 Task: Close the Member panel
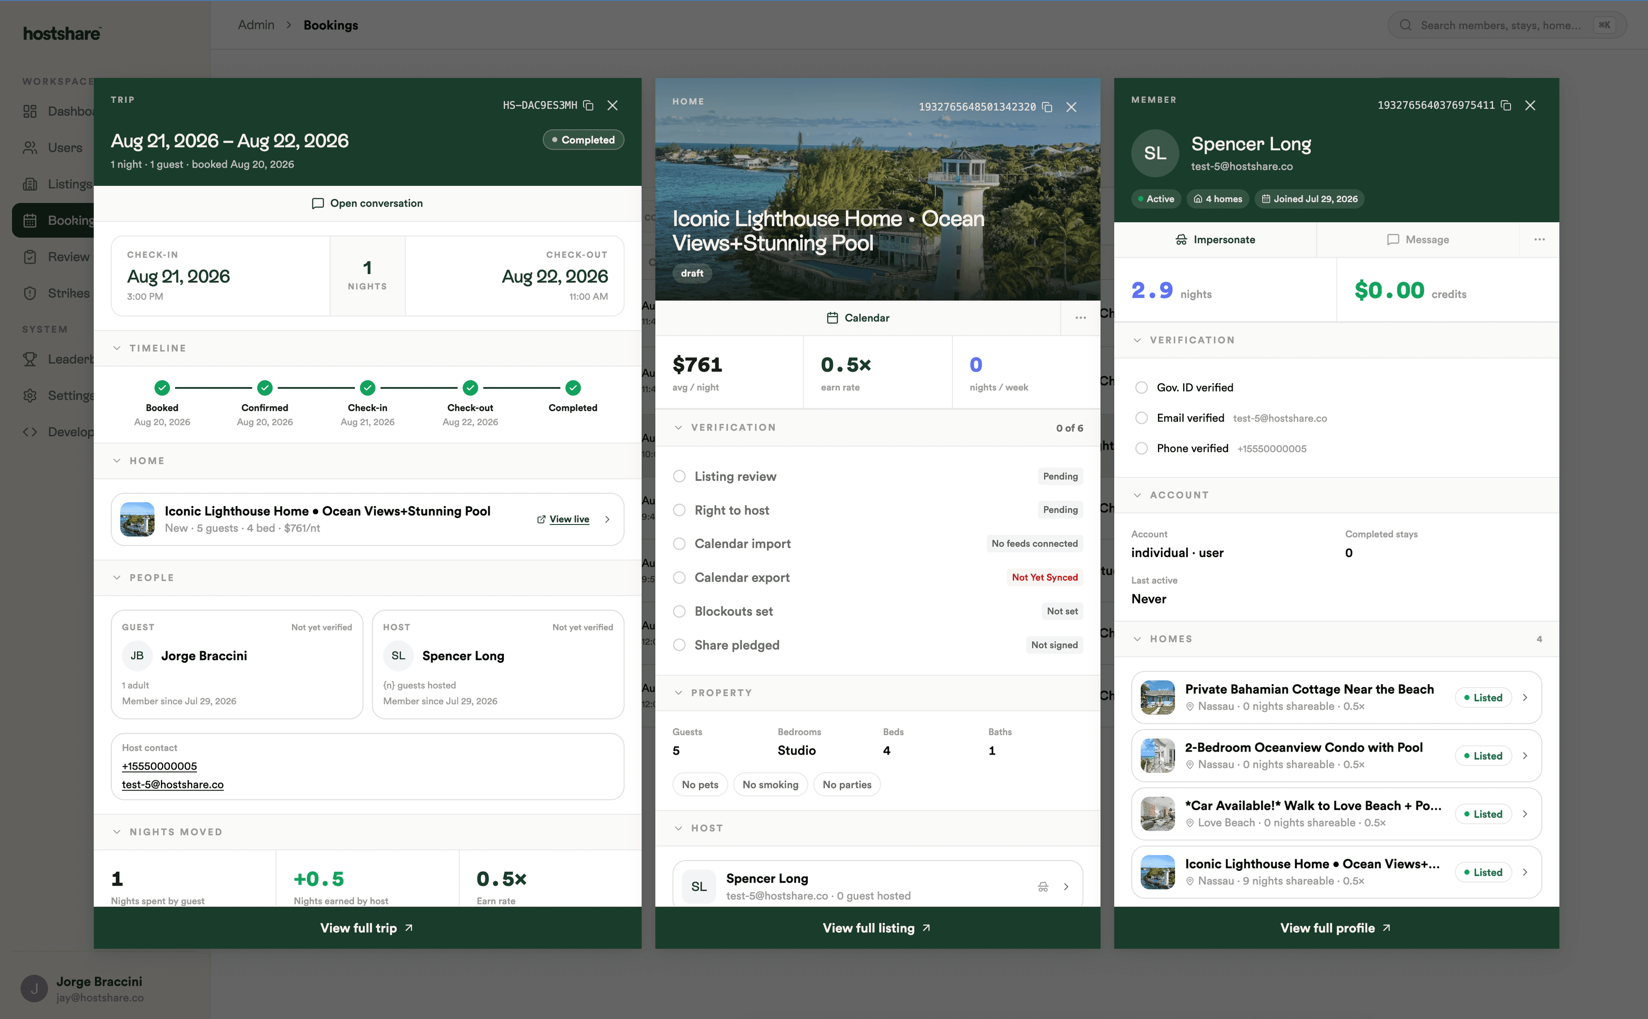coord(1530,105)
